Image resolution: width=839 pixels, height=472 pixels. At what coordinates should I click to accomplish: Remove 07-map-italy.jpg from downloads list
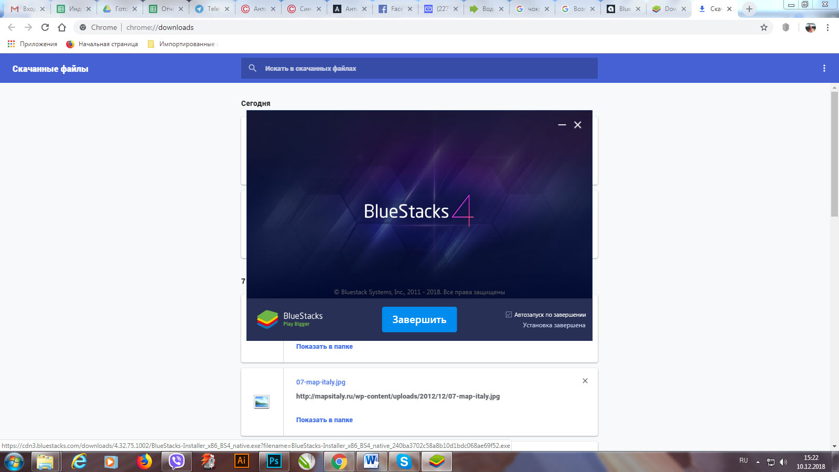click(x=585, y=381)
